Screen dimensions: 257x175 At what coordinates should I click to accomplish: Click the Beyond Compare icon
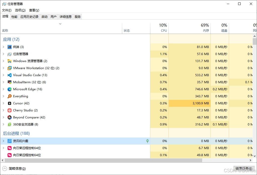click(10, 117)
